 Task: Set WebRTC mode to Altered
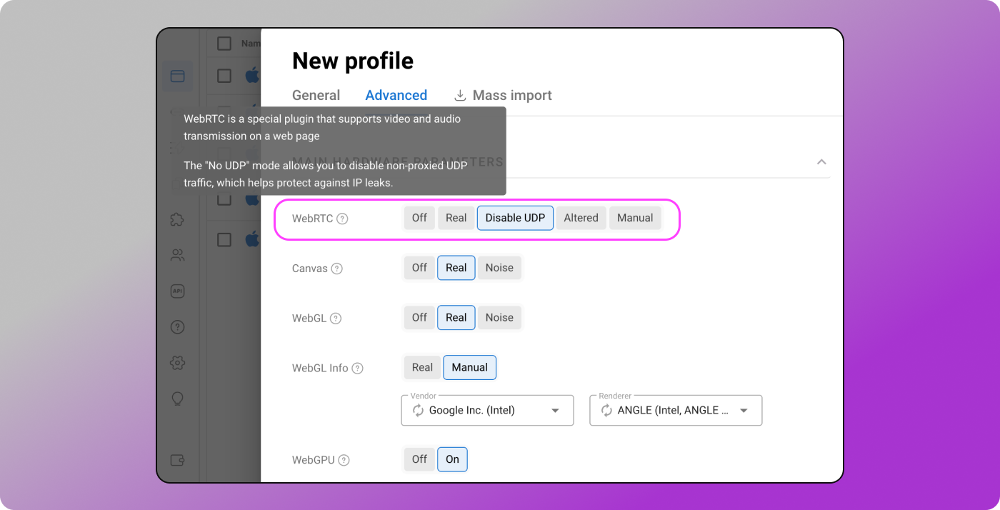pyautogui.click(x=581, y=218)
